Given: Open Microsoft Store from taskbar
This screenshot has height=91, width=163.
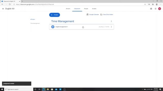Looking at the screenshot, I should click(52, 89).
